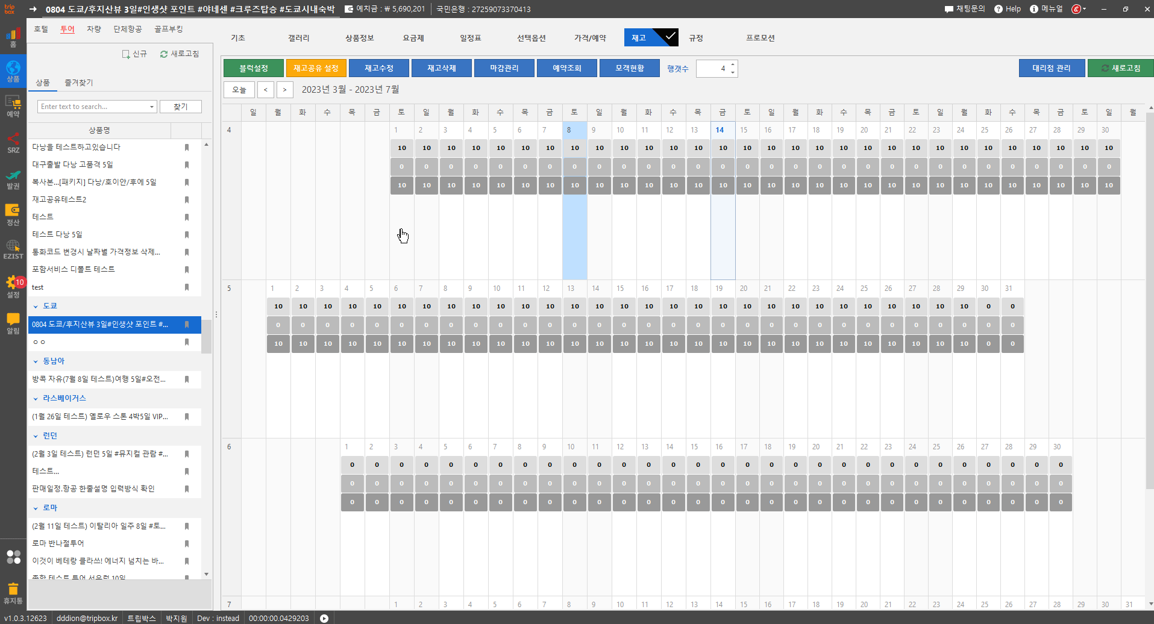Toggle bookmark for 방콕 자유 여행 item
The height and width of the screenshot is (624, 1154).
tap(187, 379)
